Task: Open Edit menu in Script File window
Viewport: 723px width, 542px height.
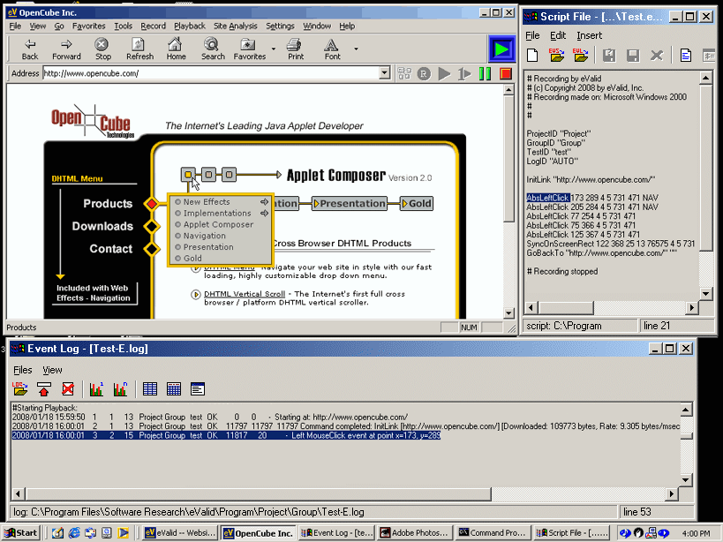Action: (557, 35)
